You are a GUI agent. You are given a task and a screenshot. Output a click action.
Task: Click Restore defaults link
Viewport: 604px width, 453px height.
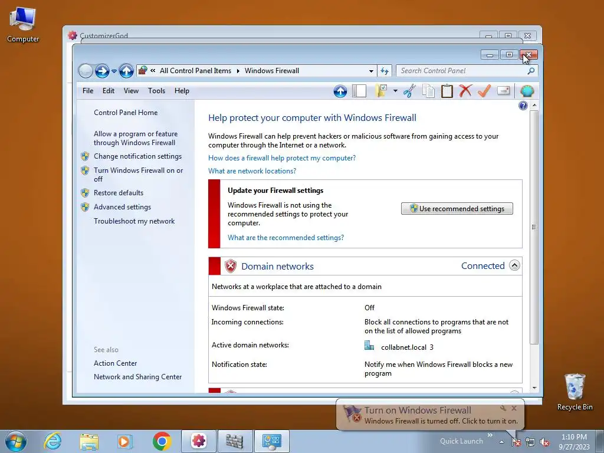(x=118, y=193)
